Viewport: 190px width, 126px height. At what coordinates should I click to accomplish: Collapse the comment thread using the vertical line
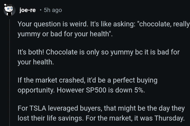pyautogui.click(x=10, y=72)
